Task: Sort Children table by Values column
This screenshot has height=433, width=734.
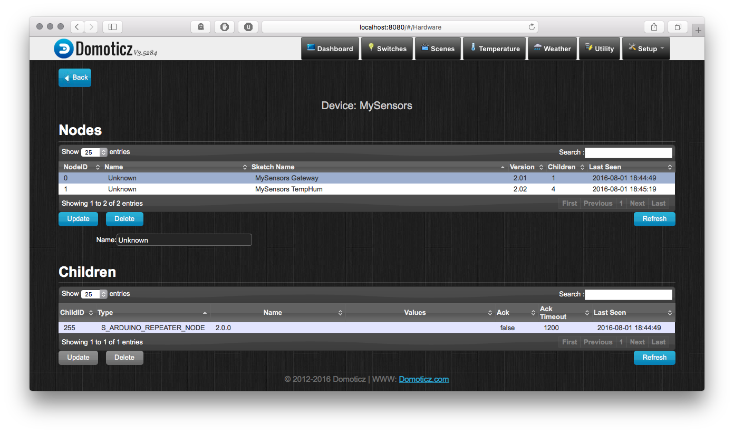Action: pyautogui.click(x=420, y=313)
